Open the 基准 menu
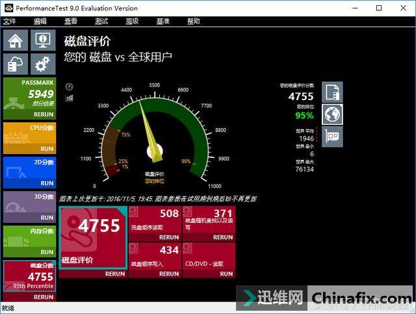The height and width of the screenshot is (314, 416). (x=163, y=21)
